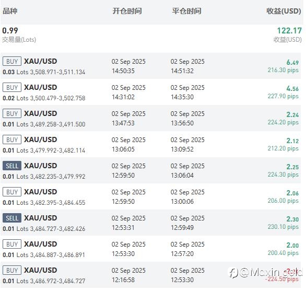
Task: Sort by the 品种 column header
Action: pos(10,11)
